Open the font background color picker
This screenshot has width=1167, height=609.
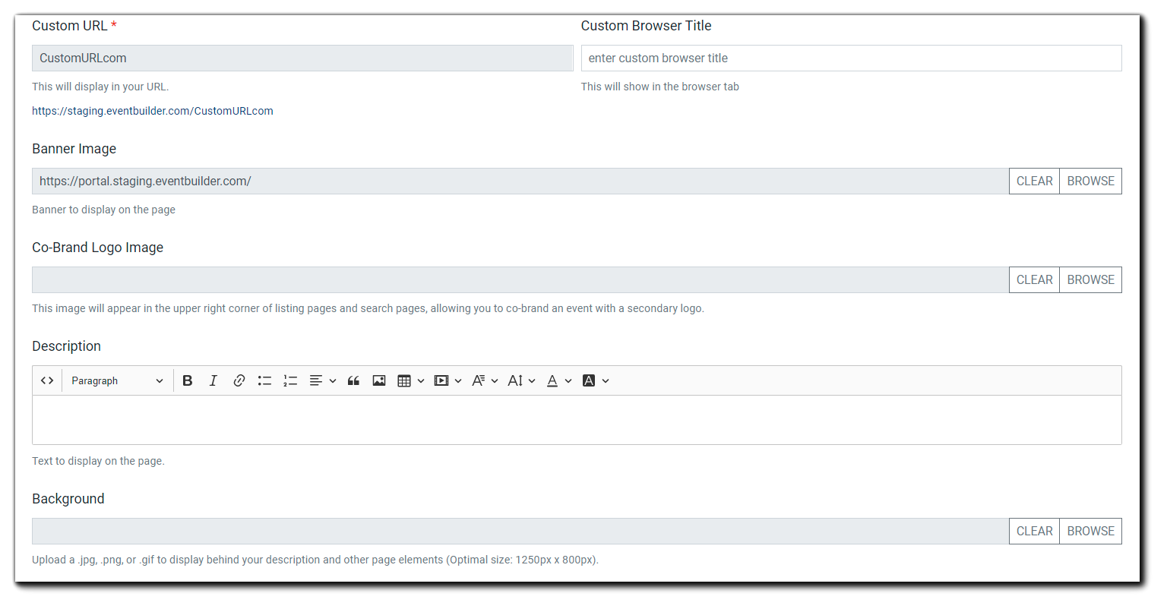click(x=596, y=380)
